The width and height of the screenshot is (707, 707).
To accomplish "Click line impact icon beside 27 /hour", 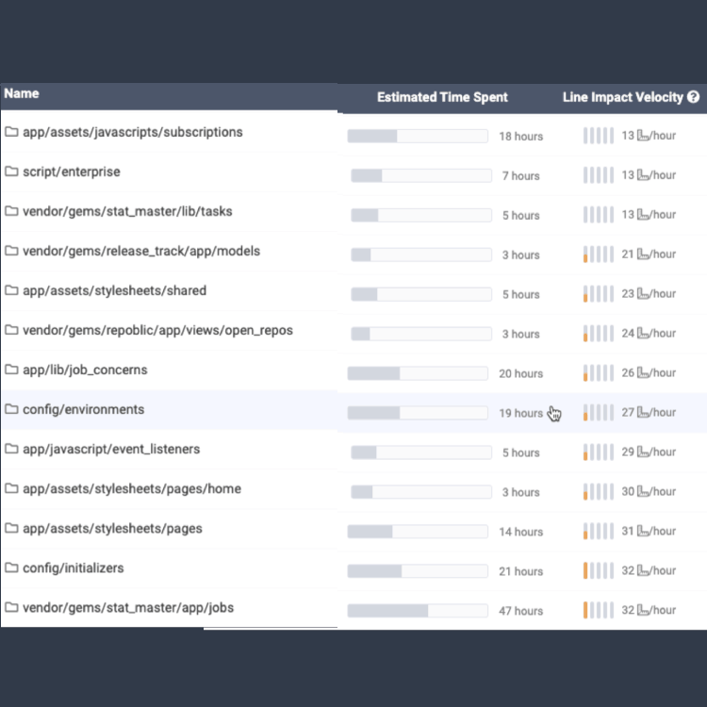I will [645, 413].
